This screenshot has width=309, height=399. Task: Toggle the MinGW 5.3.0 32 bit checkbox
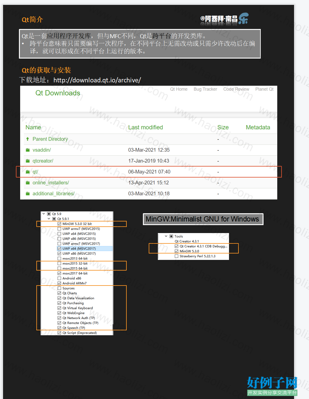click(x=59, y=224)
